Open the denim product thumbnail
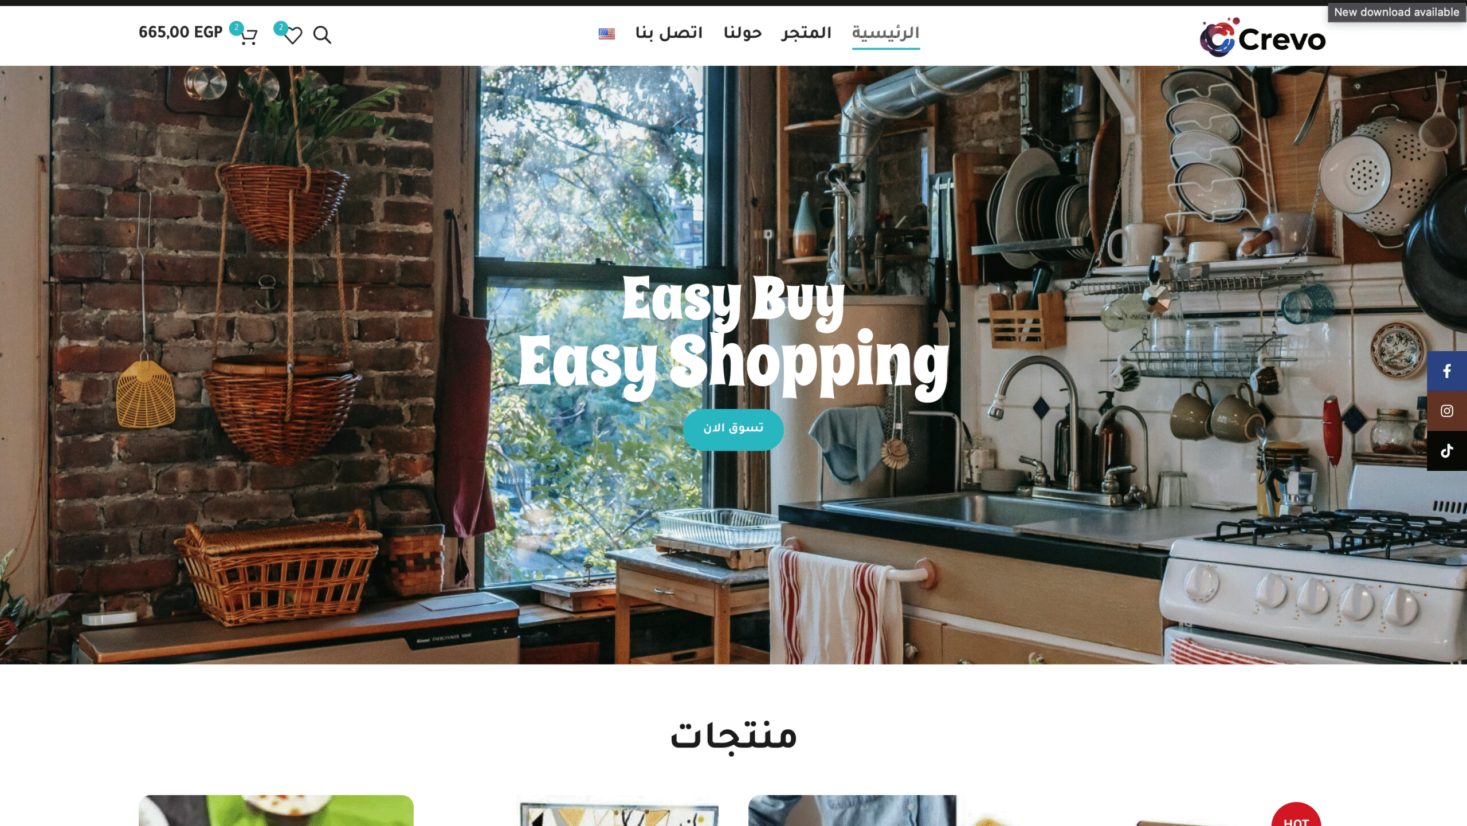Screen dimensions: 1467x826 pyautogui.click(x=852, y=811)
